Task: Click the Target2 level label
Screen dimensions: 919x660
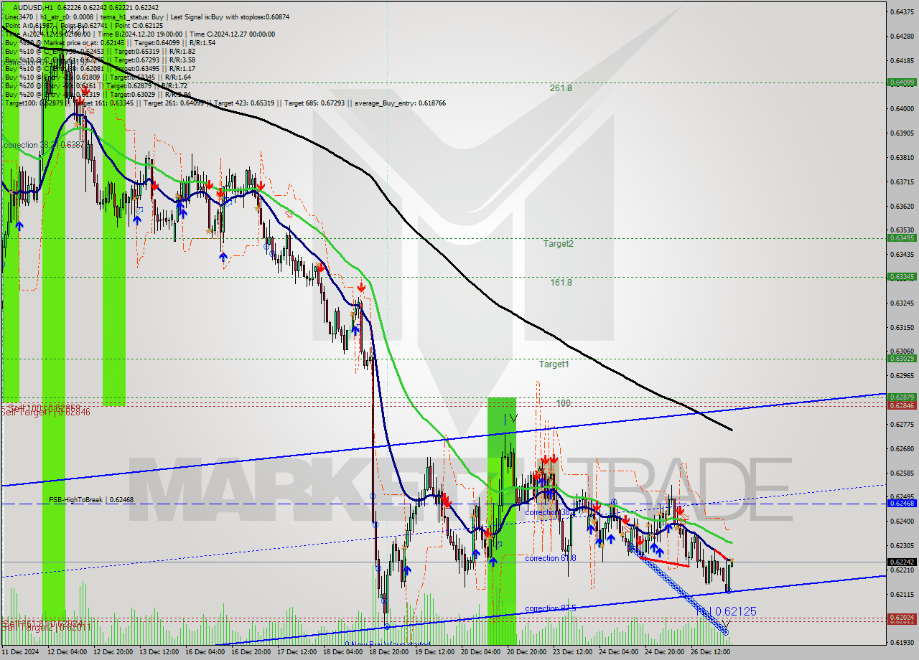Action: (558, 244)
